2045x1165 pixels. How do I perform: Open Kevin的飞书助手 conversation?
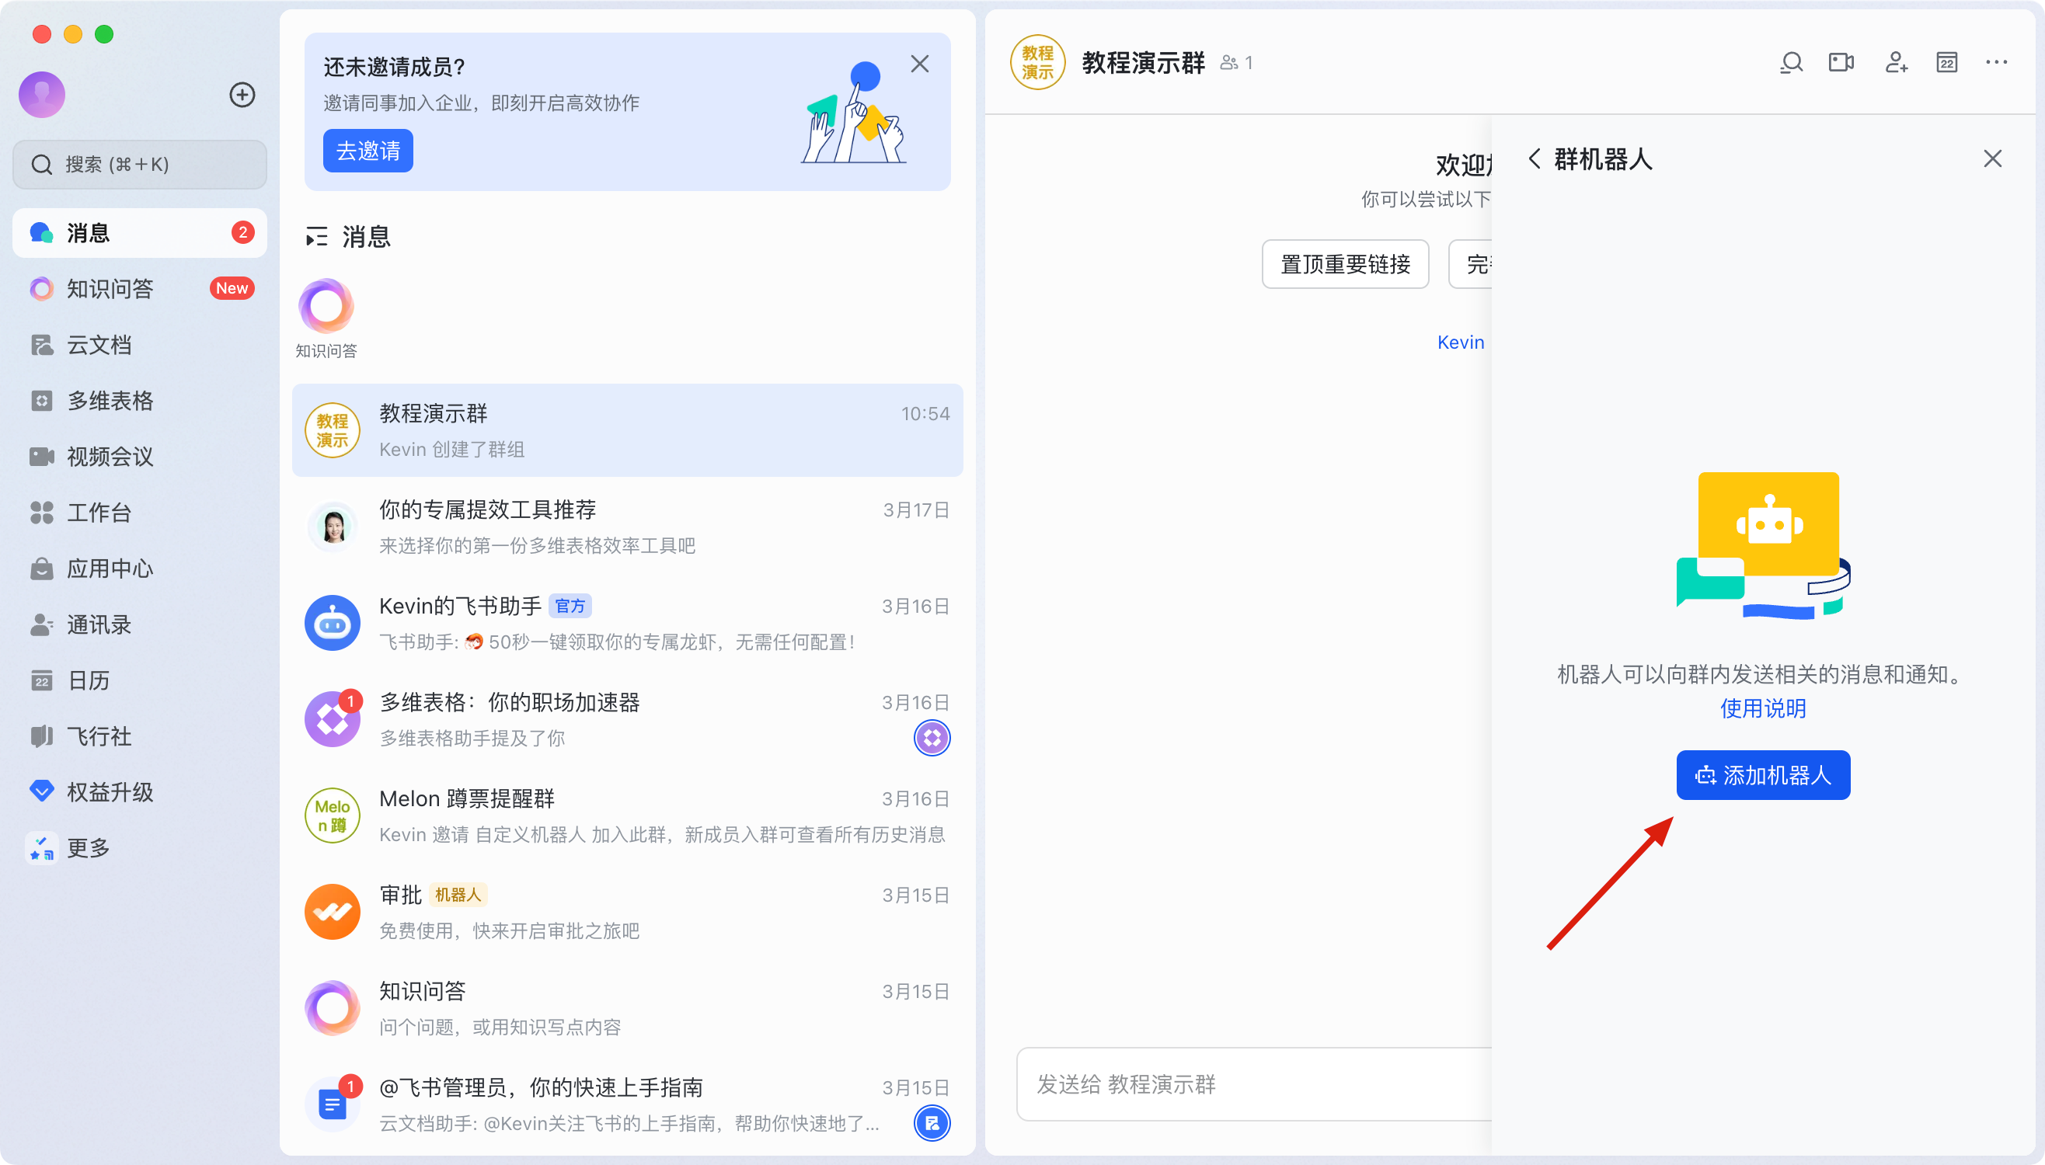628,624
